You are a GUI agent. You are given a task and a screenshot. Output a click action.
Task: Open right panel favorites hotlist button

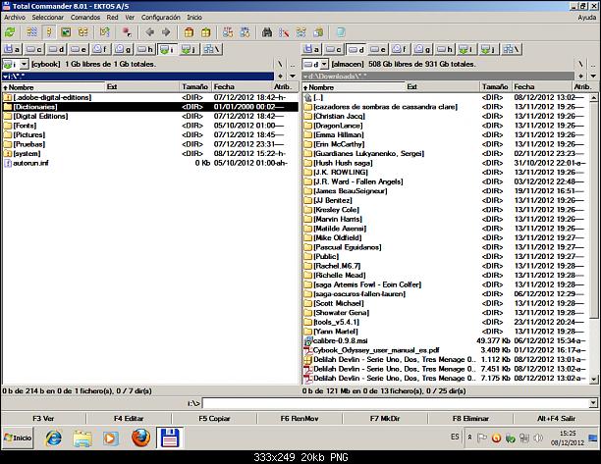(x=580, y=76)
